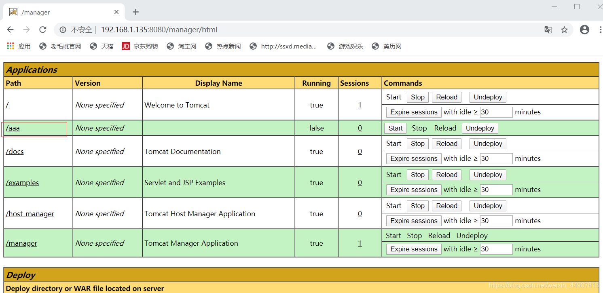Click the browser forward arrow

[27, 30]
